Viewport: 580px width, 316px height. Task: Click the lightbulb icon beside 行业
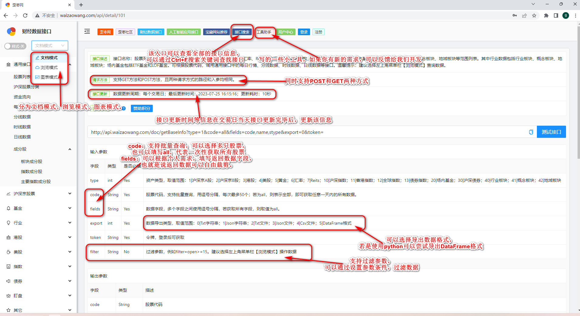point(9,223)
